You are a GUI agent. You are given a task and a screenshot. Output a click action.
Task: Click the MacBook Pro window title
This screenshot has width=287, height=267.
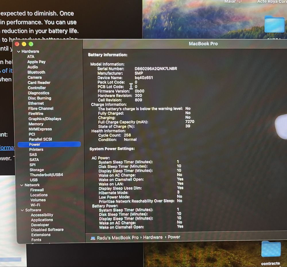coord(203,44)
